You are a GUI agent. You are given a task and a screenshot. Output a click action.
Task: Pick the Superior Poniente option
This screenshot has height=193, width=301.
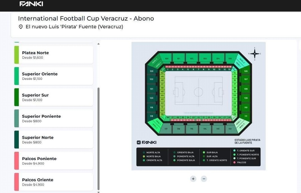pyautogui.click(x=54, y=118)
